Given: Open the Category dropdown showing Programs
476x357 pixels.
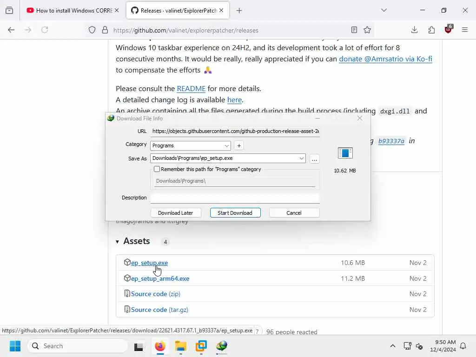Looking at the screenshot, I should [191, 145].
